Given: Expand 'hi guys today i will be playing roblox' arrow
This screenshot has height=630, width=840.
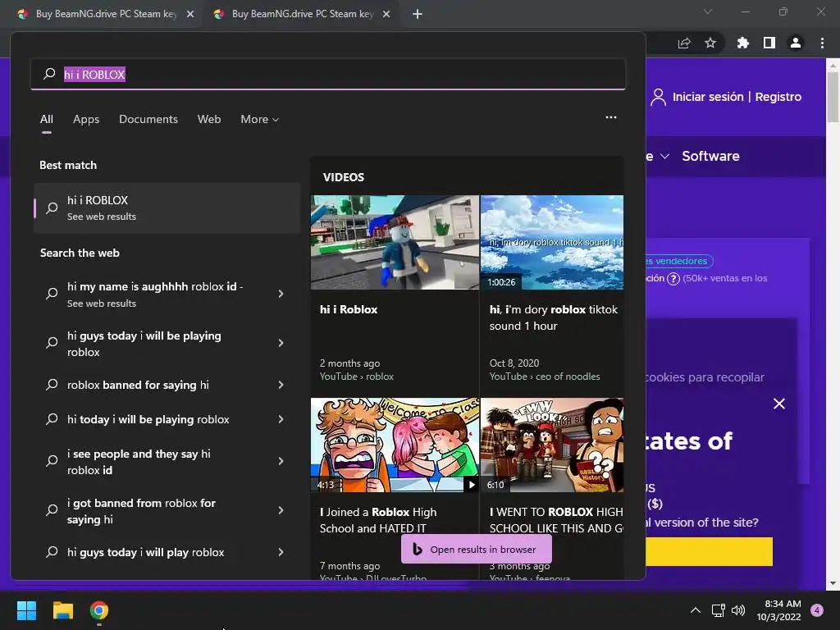Looking at the screenshot, I should click(281, 343).
